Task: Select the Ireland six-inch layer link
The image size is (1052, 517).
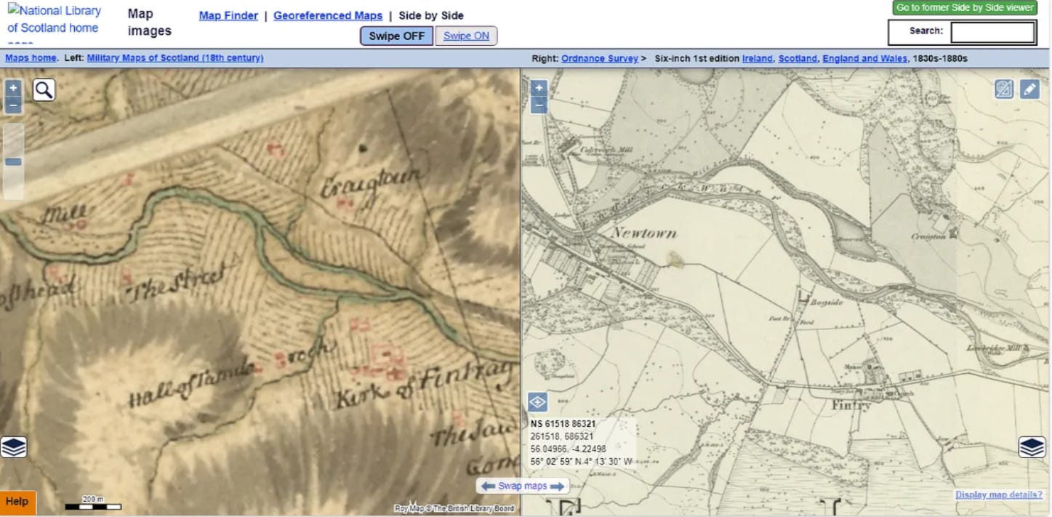Action: (758, 58)
